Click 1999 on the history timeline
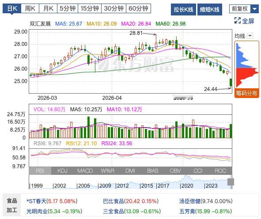 point(37,186)
